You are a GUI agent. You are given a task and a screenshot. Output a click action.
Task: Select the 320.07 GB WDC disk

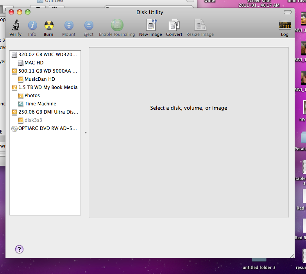(45, 55)
